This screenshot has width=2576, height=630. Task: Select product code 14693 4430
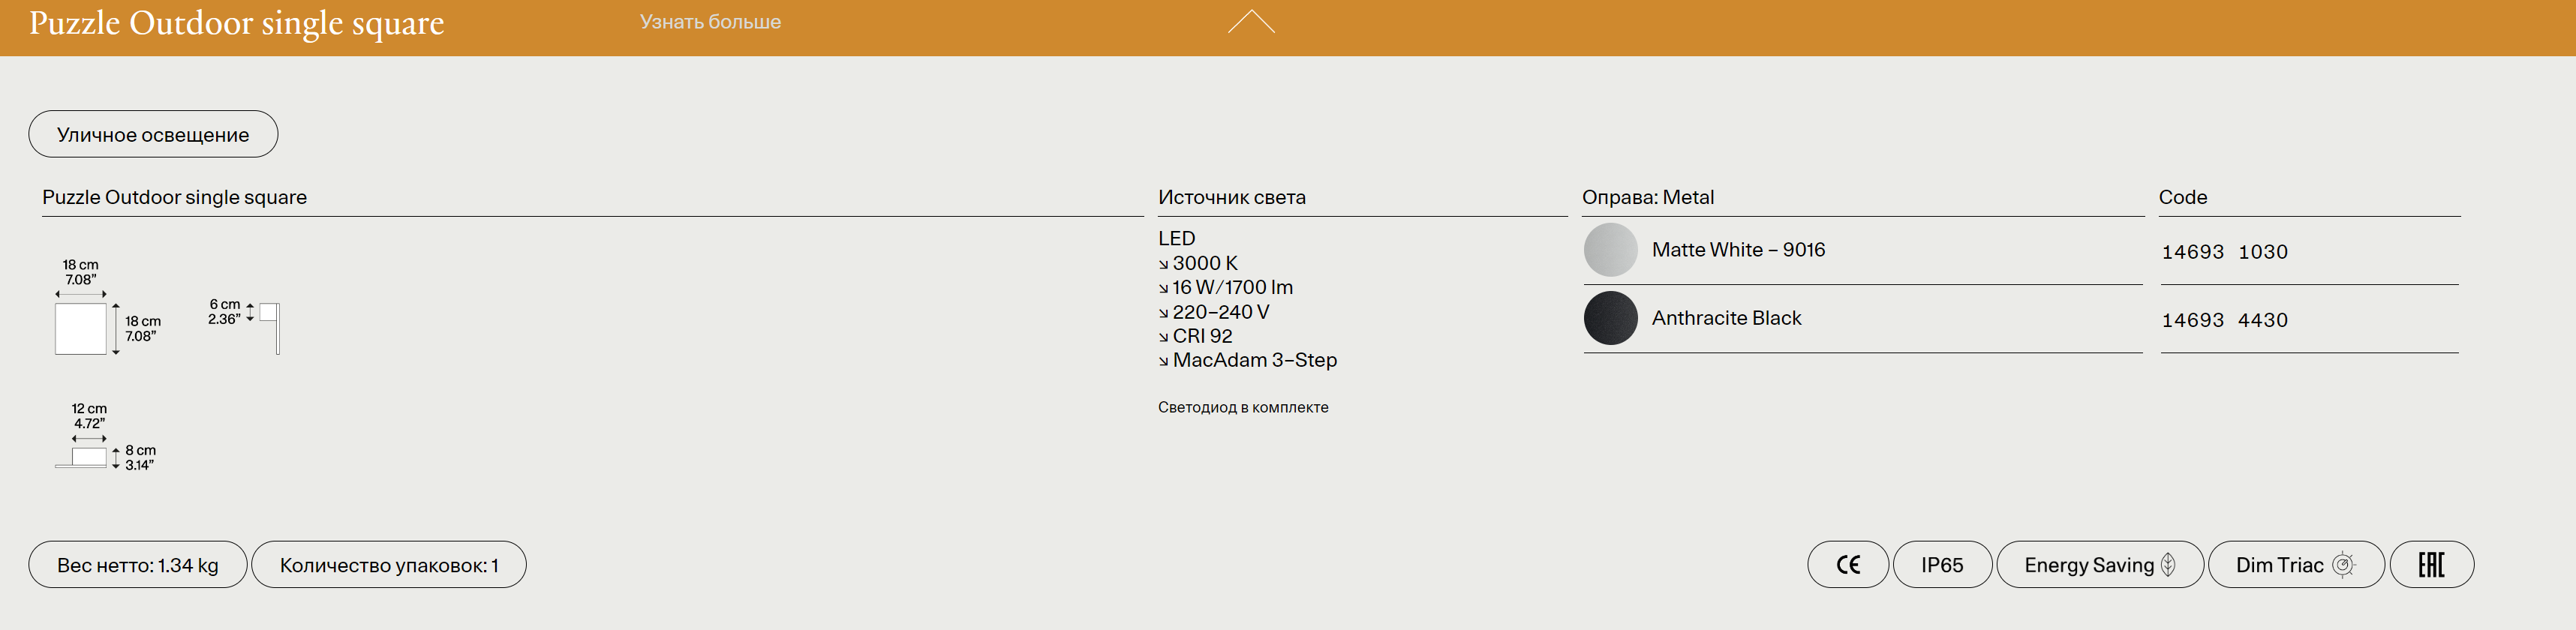2224,320
